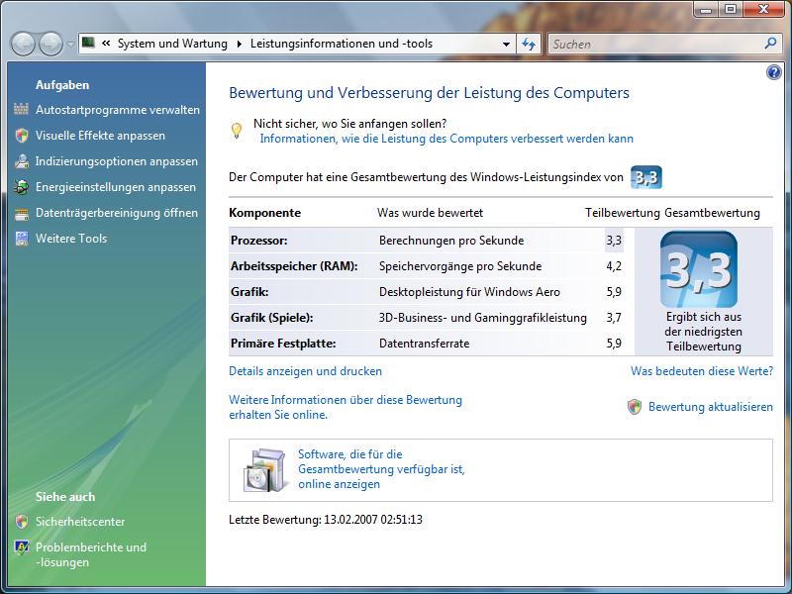Image resolution: width=792 pixels, height=594 pixels.
Task: Click the Sicherheitscenter shield icon
Action: [x=21, y=522]
